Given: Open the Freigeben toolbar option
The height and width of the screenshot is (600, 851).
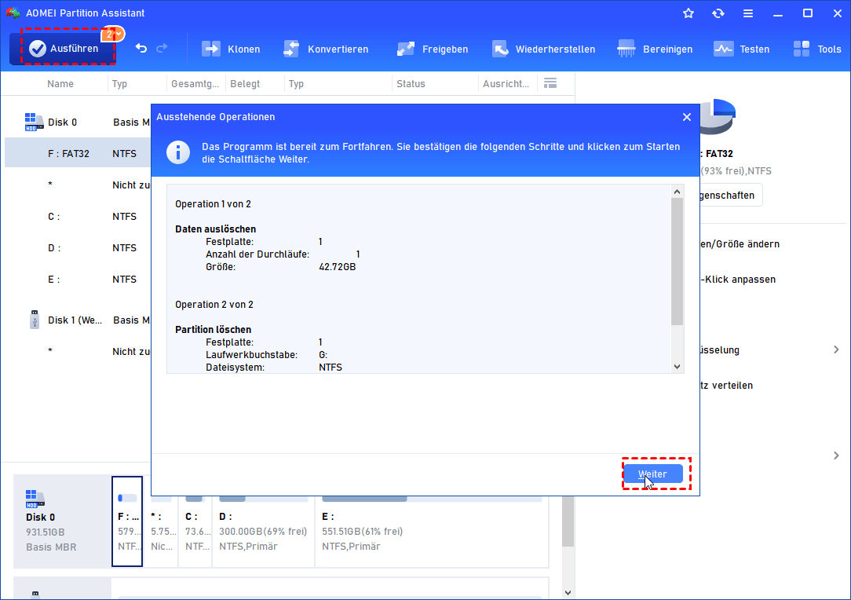Looking at the screenshot, I should (x=432, y=49).
